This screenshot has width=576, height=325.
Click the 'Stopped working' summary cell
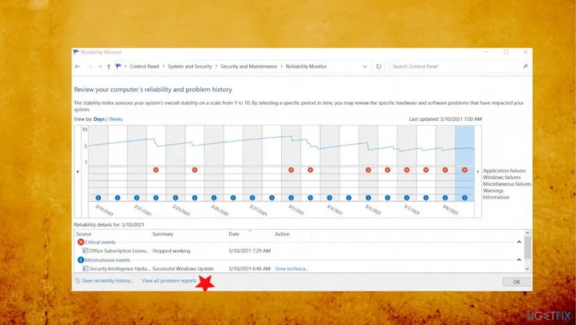[171, 251]
